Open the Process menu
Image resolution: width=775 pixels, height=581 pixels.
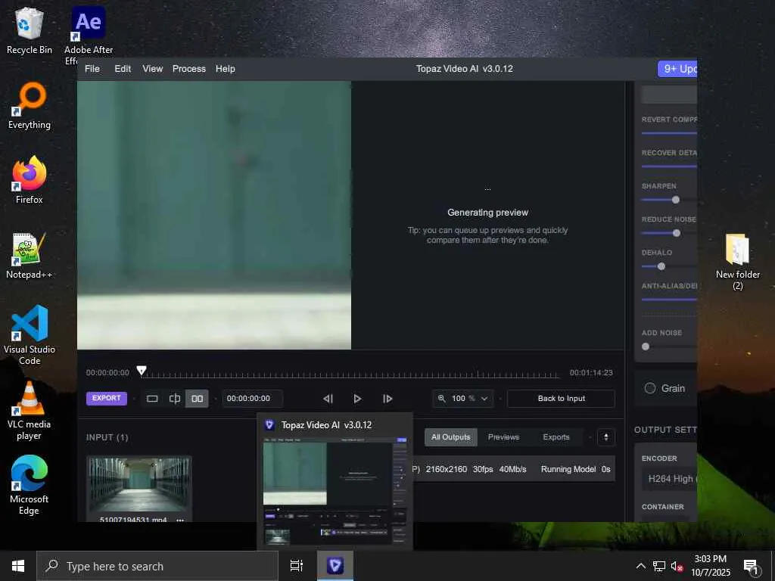point(188,69)
